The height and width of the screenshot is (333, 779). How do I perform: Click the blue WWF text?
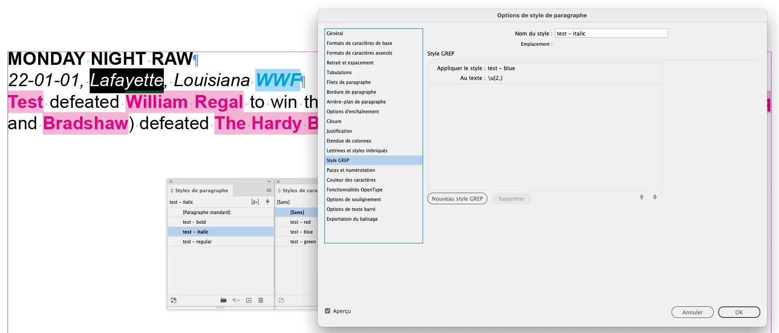pos(278,80)
